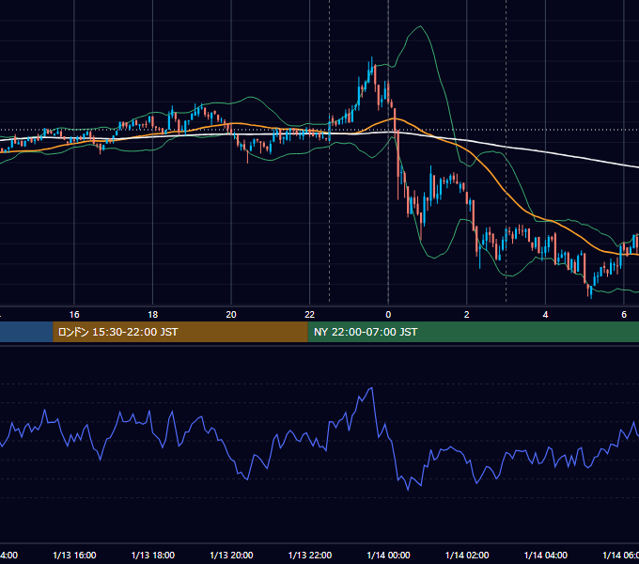Image resolution: width=639 pixels, height=564 pixels.
Task: Click the 1/13 18:00 label on indicator axis
Action: coord(153,555)
